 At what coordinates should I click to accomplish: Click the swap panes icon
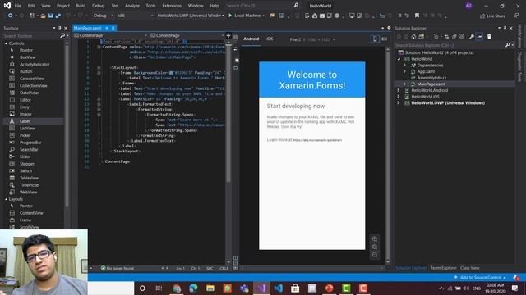point(235,49)
